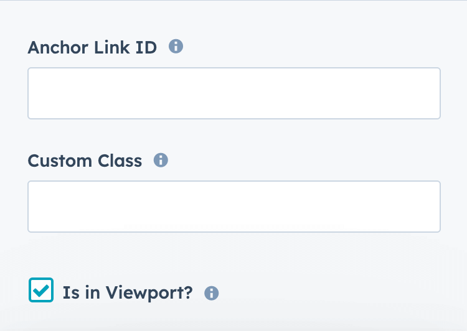Select the info circle after the Viewport question
The width and height of the screenshot is (467, 331).
tap(212, 293)
